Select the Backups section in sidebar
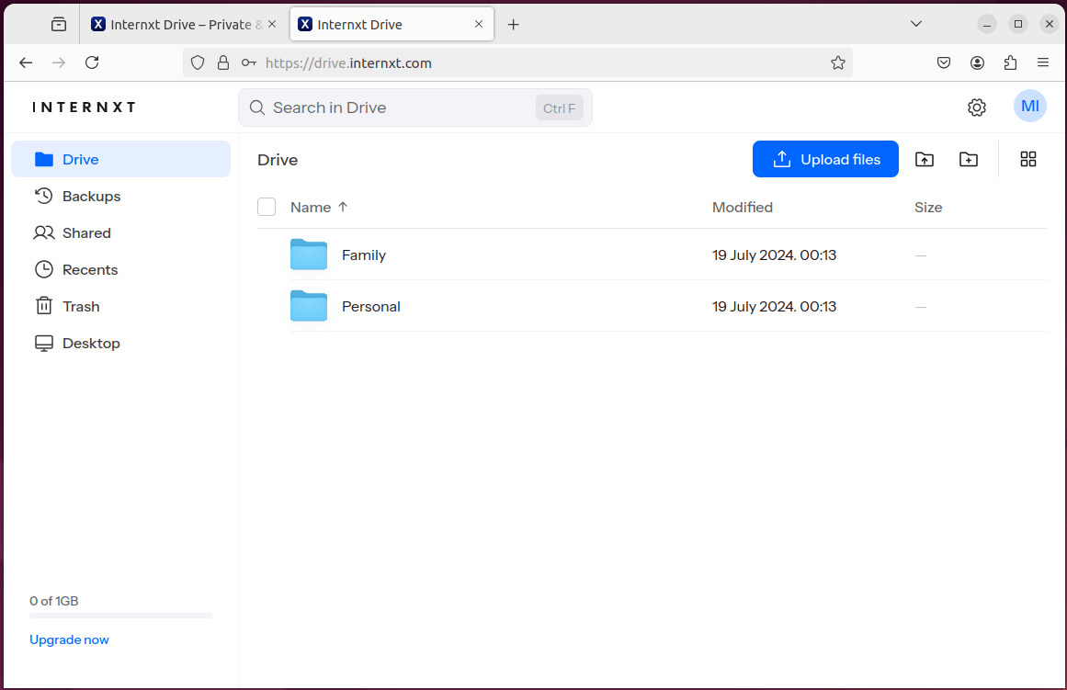Screen dimensions: 1067x690 point(91,196)
